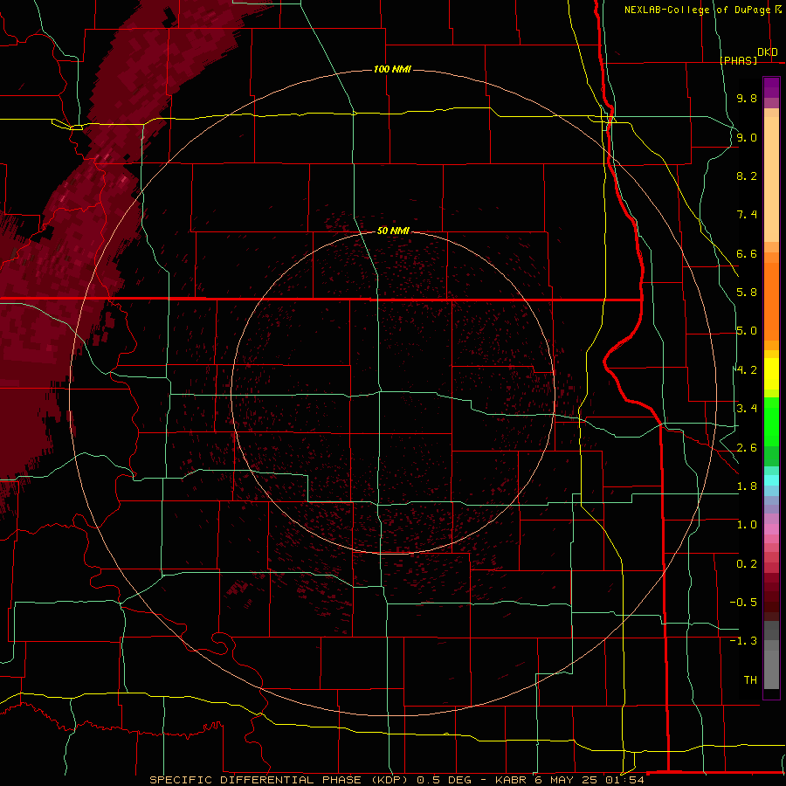
Task: Click the "TH" threshold label in legend
Action: (750, 680)
